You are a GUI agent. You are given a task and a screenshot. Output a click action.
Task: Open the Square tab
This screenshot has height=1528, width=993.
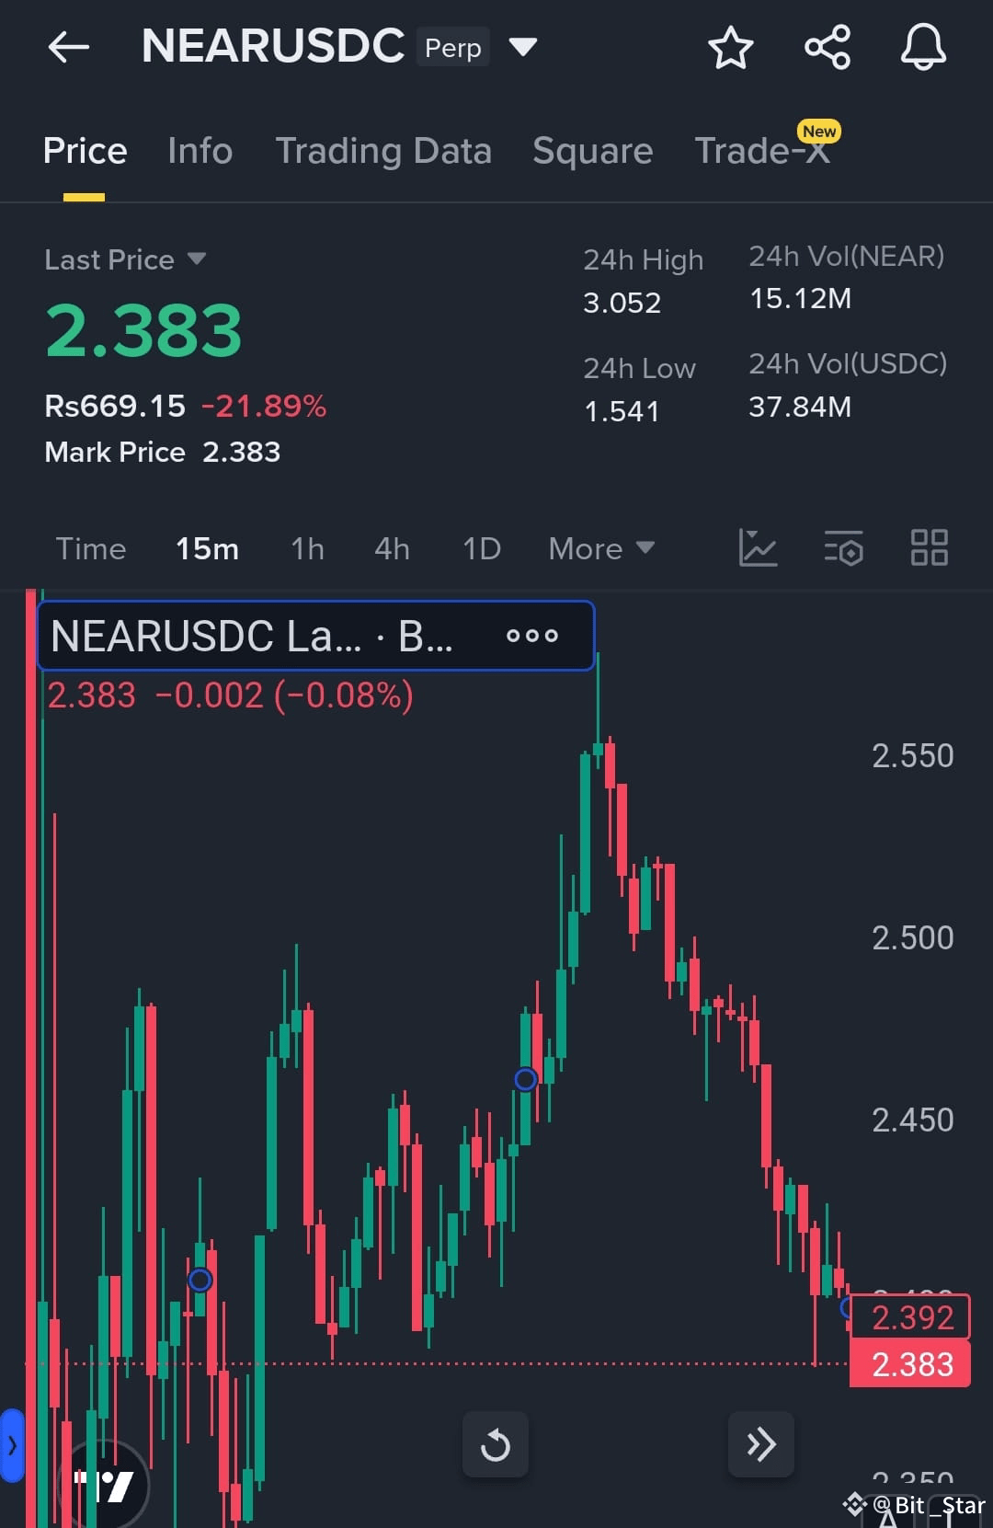592,151
